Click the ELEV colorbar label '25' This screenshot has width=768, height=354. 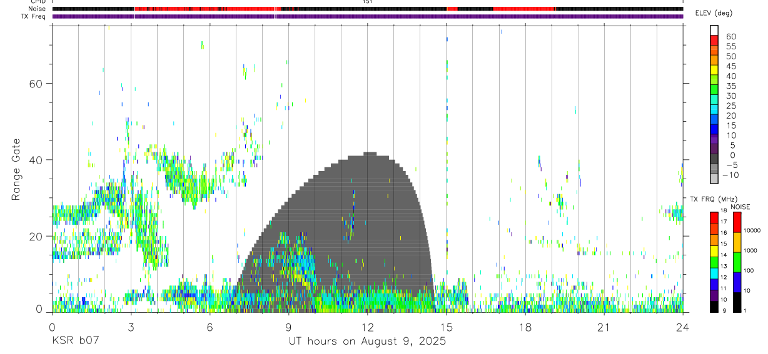(730, 106)
